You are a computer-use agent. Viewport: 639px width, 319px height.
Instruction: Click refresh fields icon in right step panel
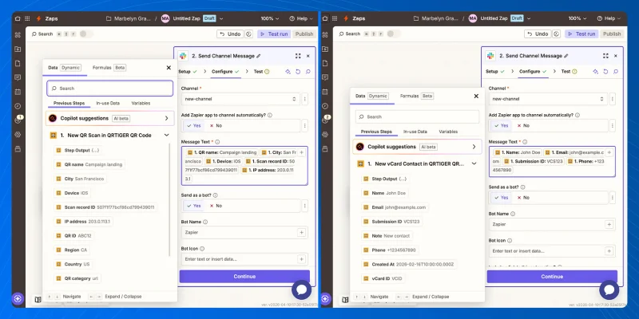coord(605,71)
